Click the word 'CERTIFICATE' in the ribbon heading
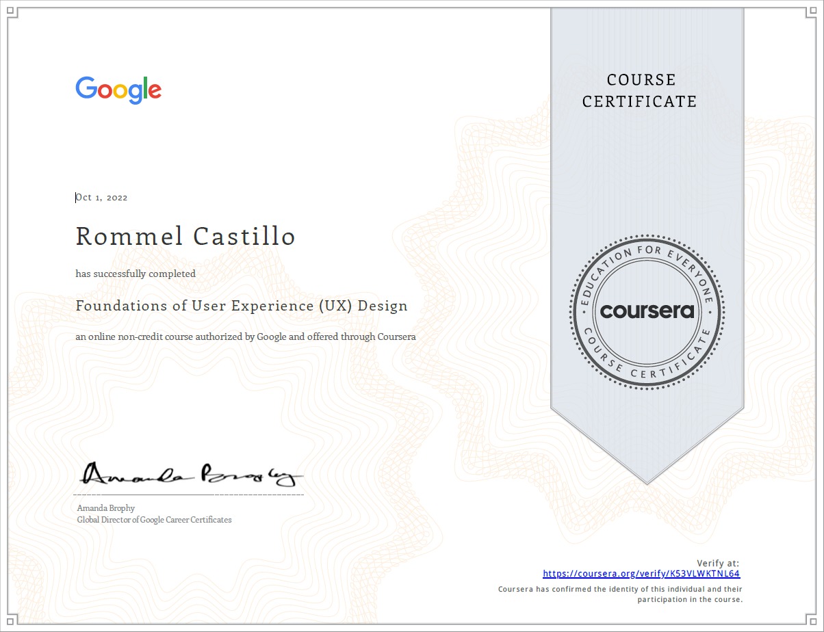The width and height of the screenshot is (824, 632). pos(639,102)
